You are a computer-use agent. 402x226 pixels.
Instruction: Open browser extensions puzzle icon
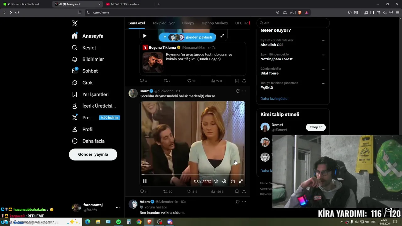pos(350,13)
